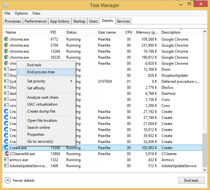Click the Csrss icon in the 1,156 K row
Screen dimensions: 210x190
tap(6, 99)
